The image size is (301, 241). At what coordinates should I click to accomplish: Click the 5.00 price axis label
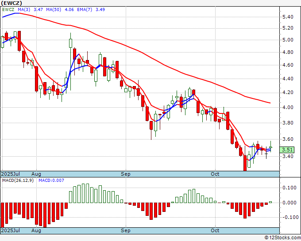288,40
